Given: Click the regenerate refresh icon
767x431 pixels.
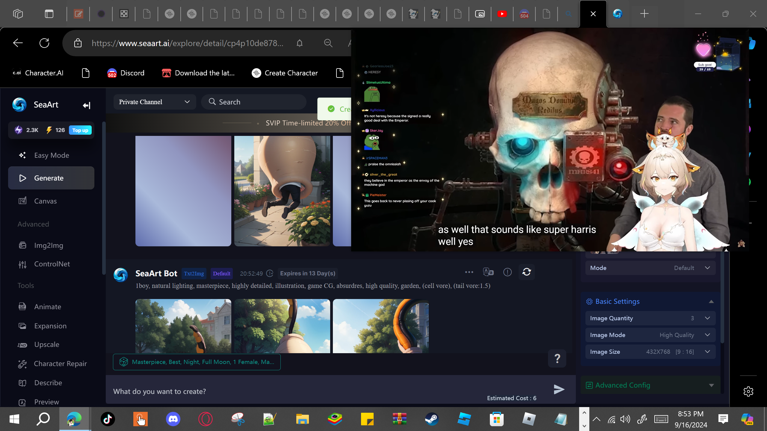Looking at the screenshot, I should 527,272.
